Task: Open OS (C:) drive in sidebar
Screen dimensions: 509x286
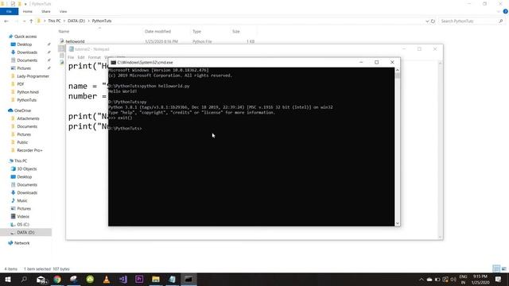Action: click(x=23, y=224)
